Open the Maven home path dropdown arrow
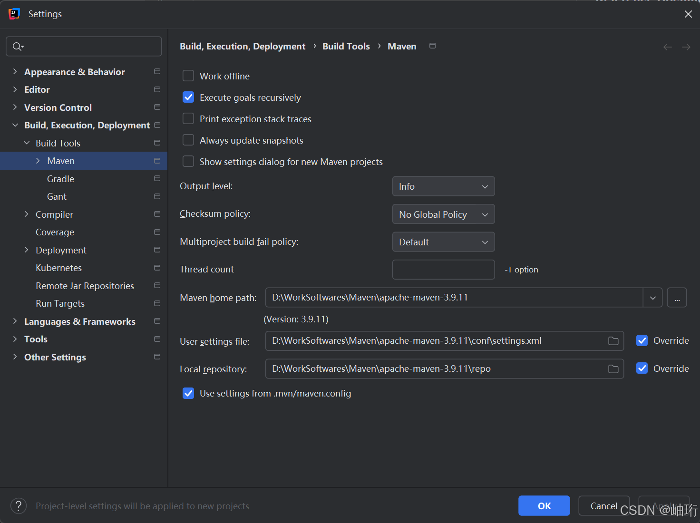 tap(653, 298)
